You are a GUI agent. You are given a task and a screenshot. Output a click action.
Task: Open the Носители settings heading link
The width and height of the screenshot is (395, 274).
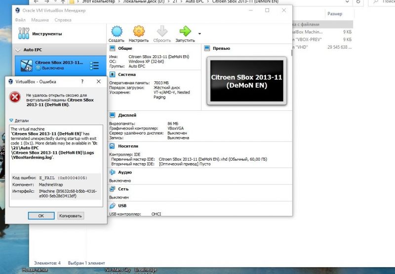[128, 146]
